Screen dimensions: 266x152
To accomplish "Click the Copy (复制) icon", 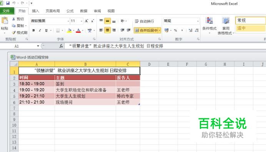I will click(13, 26).
